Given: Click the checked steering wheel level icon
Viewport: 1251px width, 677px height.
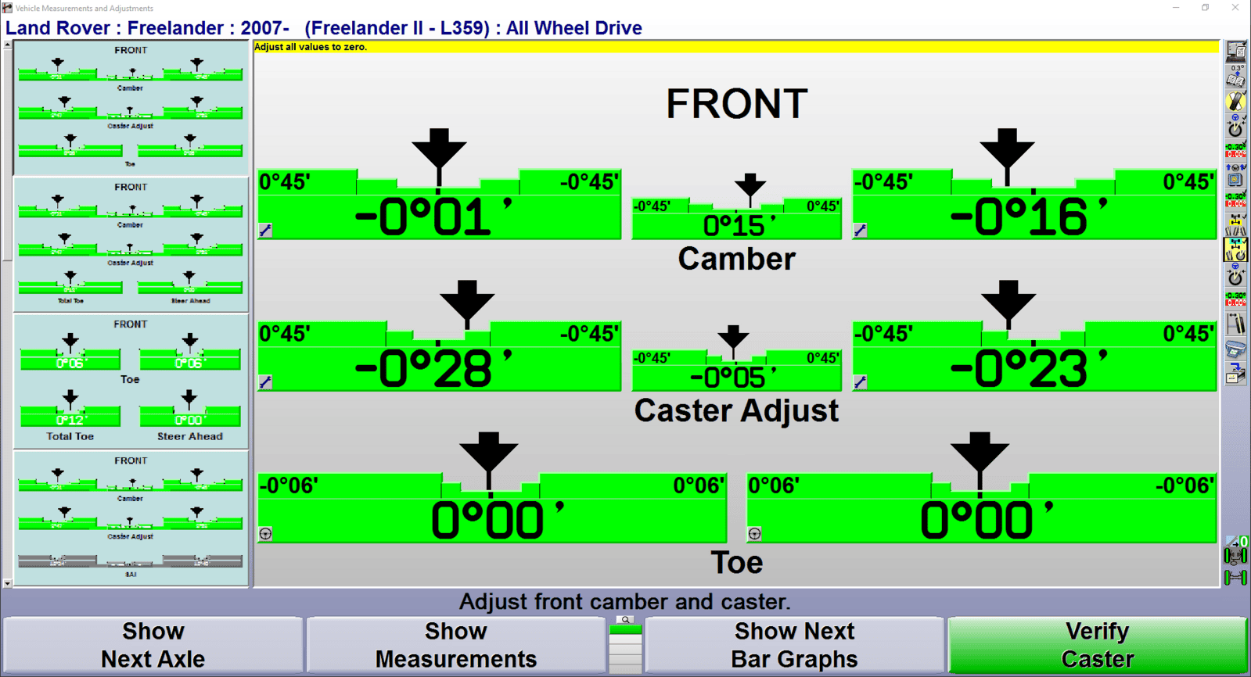Looking at the screenshot, I should point(1236,127).
